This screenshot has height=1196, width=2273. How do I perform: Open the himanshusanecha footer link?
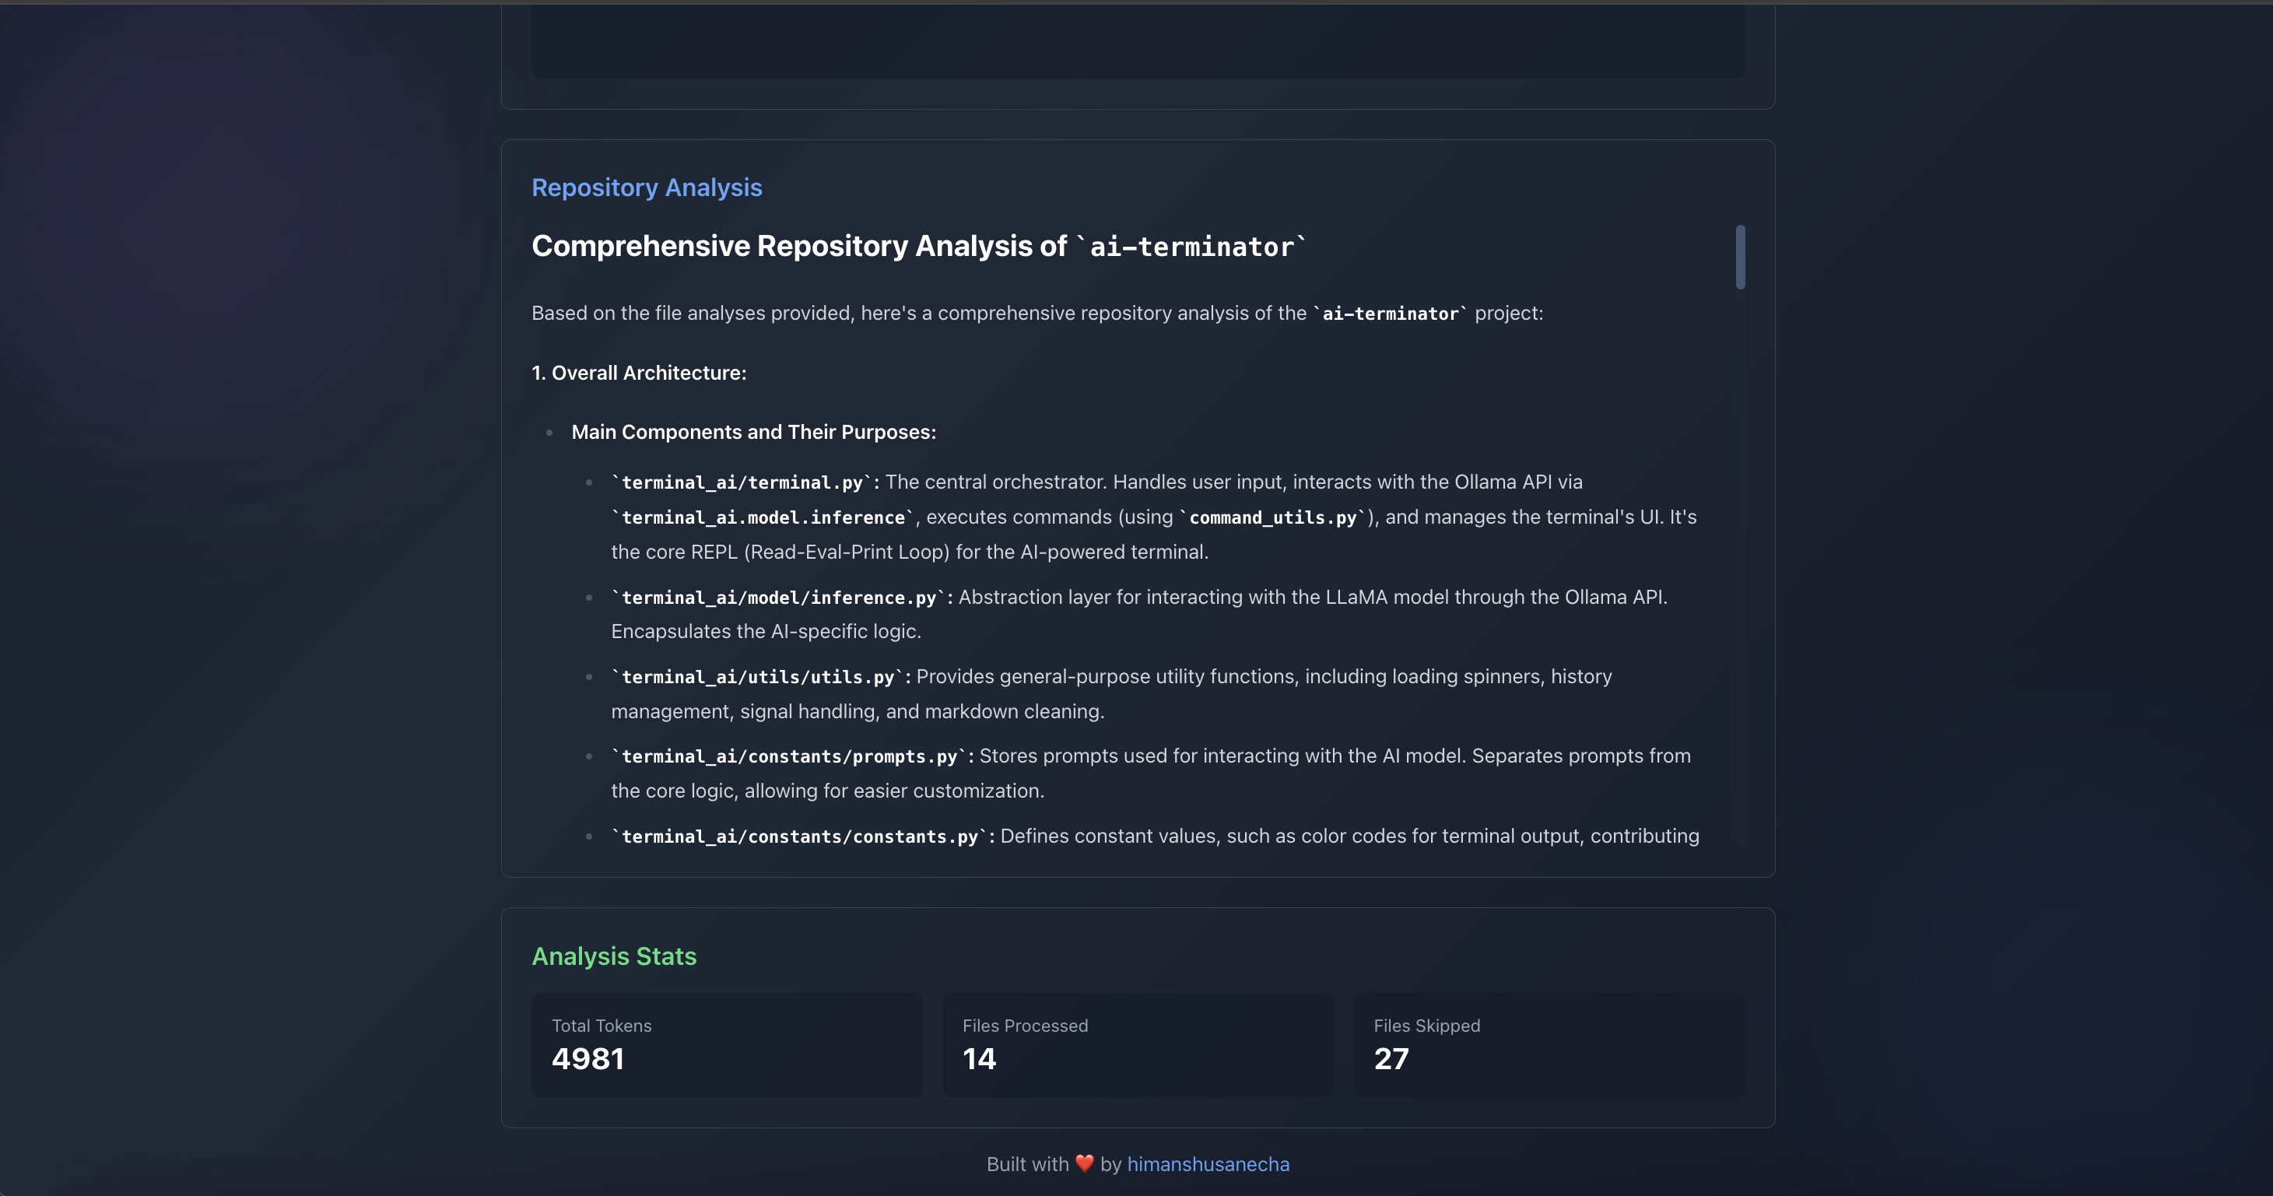tap(1207, 1164)
